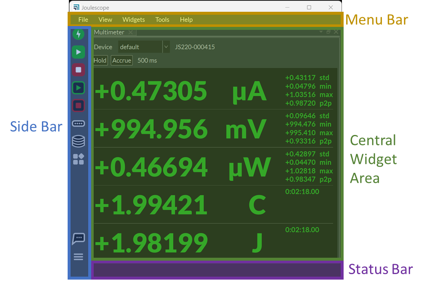
Task: Click the JS220-000415 device label
Action: point(195,47)
